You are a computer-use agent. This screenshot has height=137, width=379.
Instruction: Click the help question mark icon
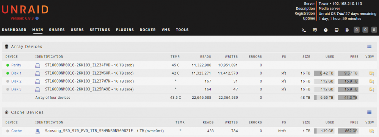pyautogui.click(x=326, y=30)
